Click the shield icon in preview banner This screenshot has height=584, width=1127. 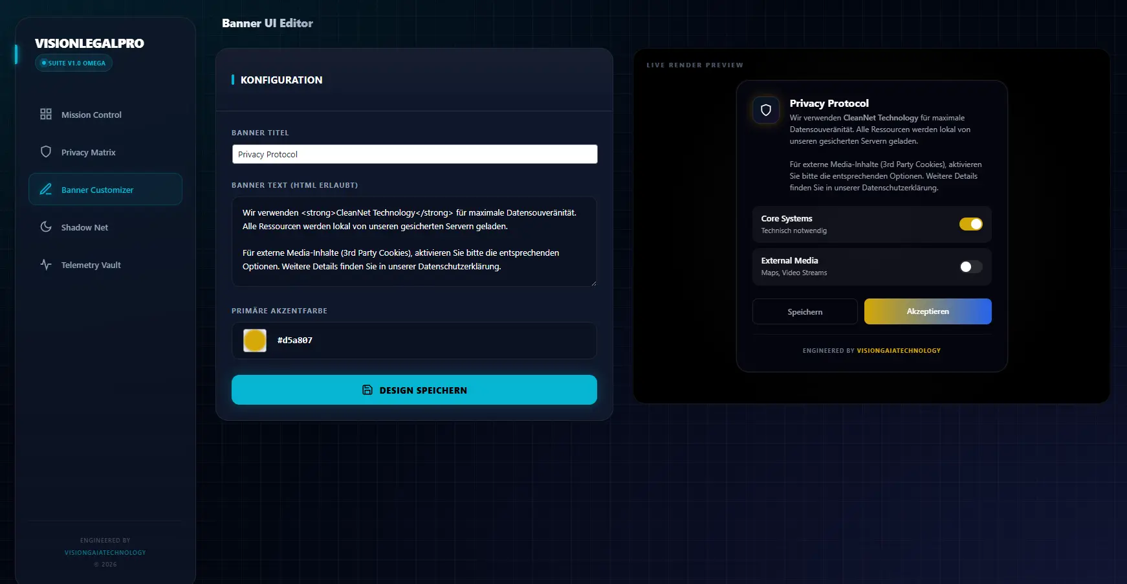pyautogui.click(x=766, y=110)
